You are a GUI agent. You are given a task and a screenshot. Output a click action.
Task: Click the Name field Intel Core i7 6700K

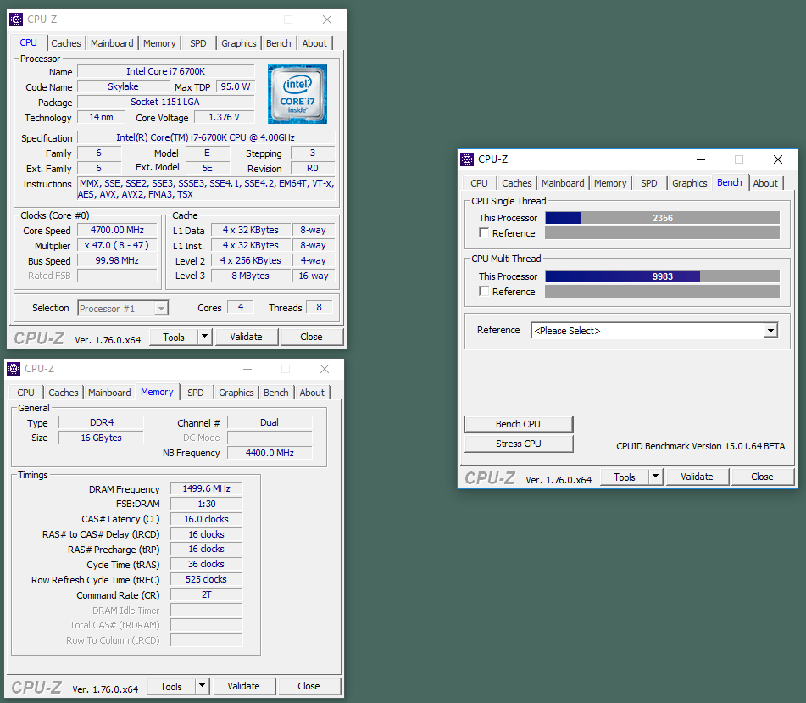pyautogui.click(x=165, y=71)
